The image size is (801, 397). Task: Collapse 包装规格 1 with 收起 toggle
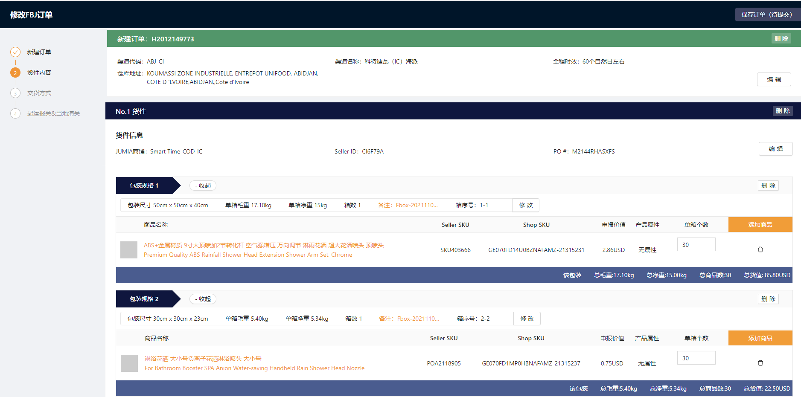(x=203, y=185)
